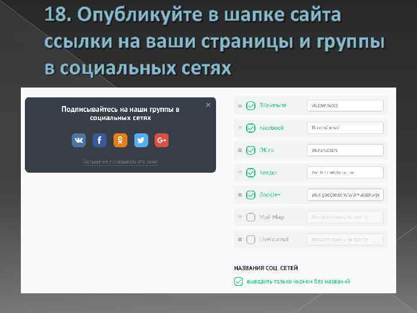Focus the Мой Мир link field

tap(345, 217)
